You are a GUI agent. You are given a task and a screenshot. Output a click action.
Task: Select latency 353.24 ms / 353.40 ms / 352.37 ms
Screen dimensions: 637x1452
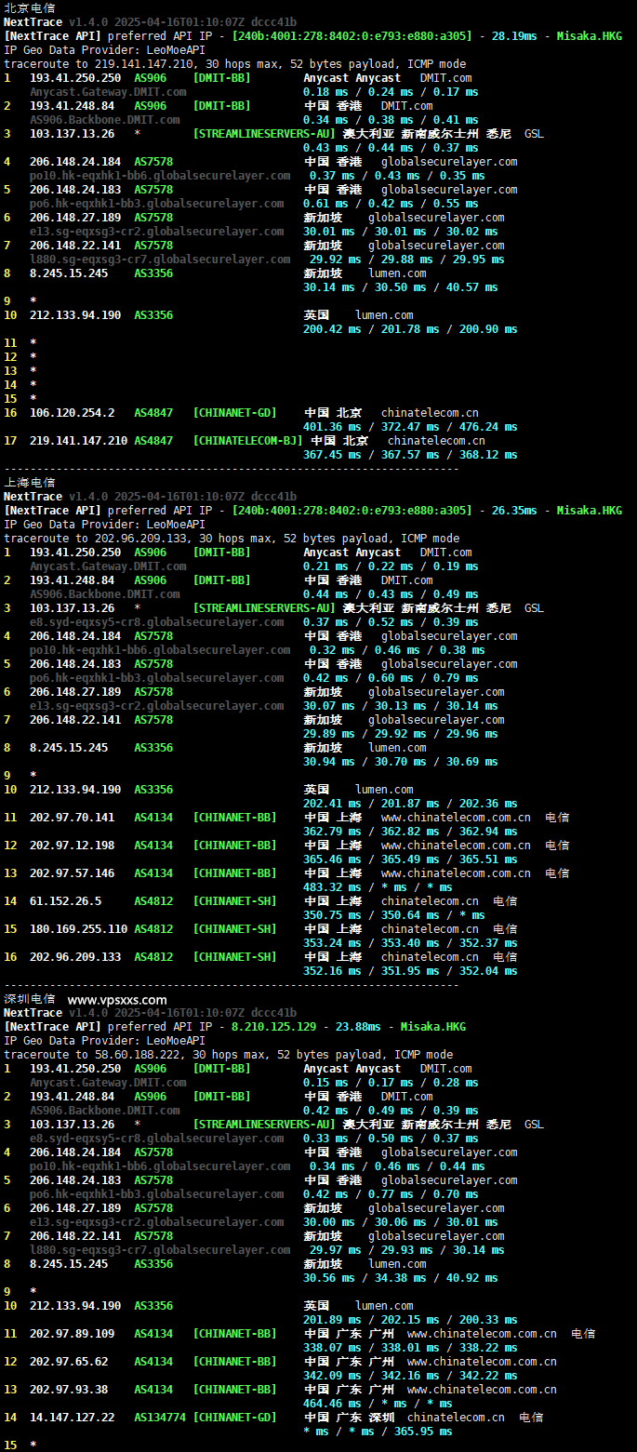(410, 943)
